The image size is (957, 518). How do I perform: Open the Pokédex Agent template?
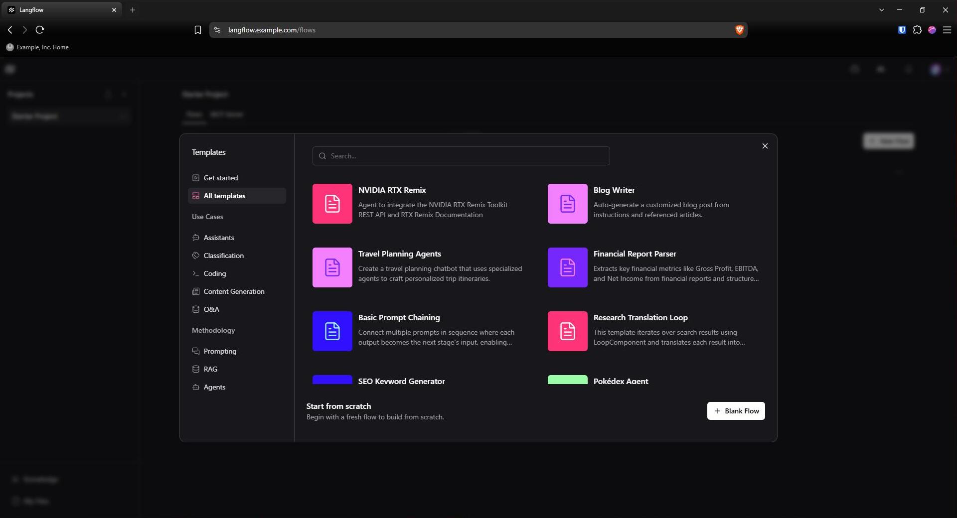(653, 380)
